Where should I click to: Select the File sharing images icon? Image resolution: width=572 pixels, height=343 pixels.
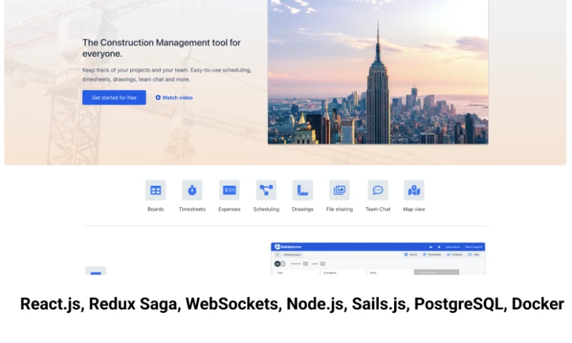coord(340,190)
